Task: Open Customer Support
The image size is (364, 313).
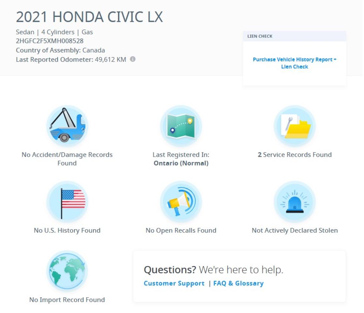Action: tap(174, 283)
